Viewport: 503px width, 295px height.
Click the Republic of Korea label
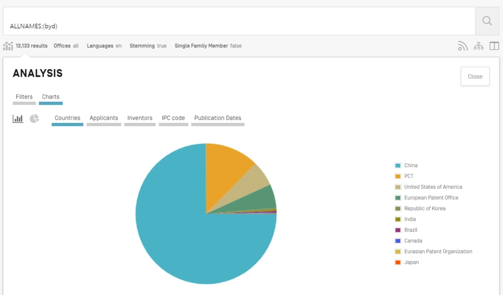(x=425, y=209)
